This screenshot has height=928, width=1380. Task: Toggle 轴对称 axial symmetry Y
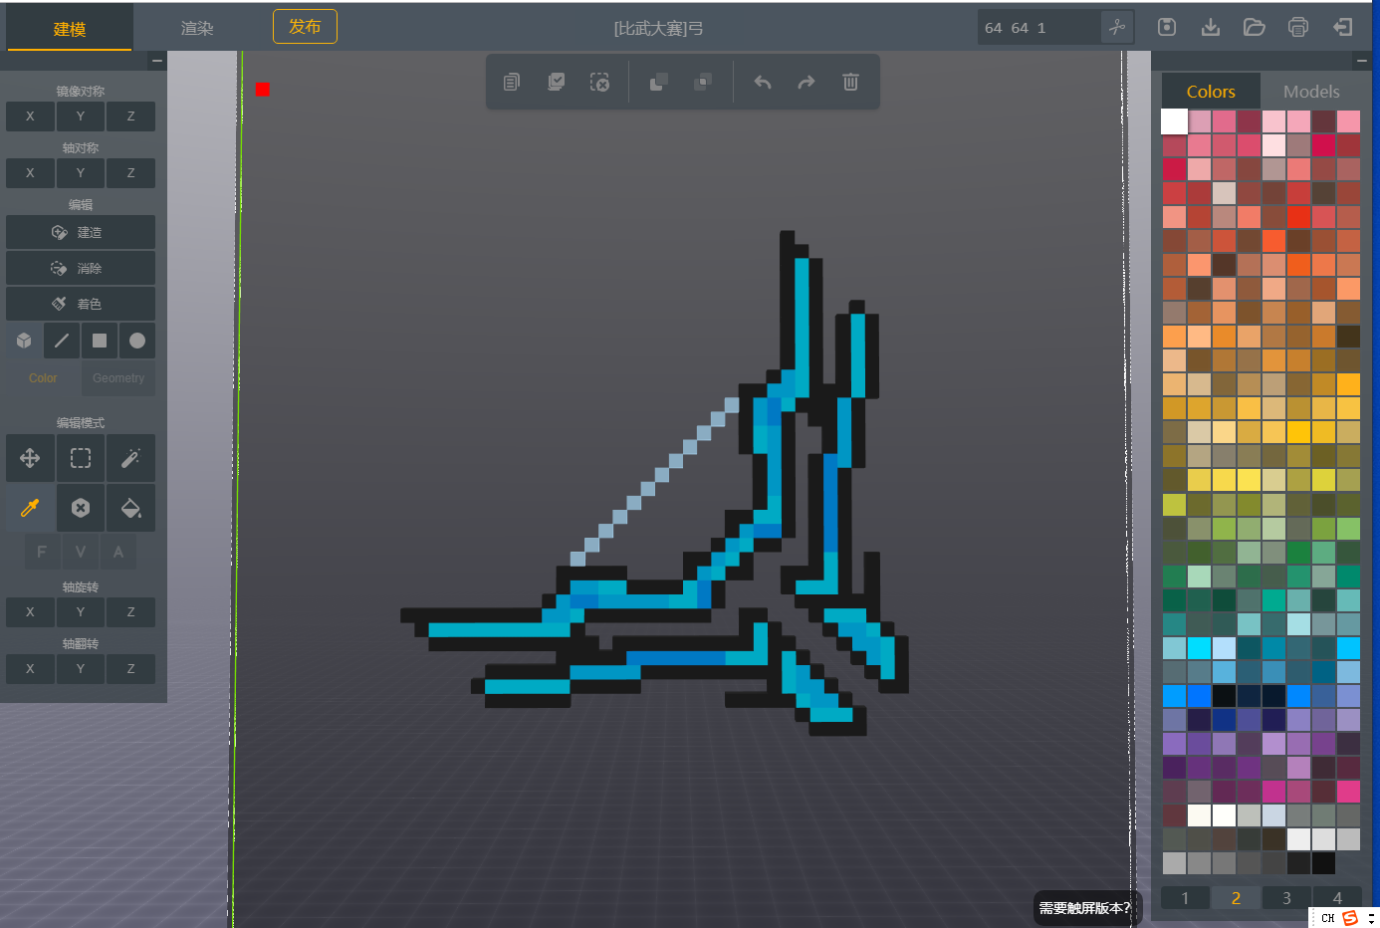(x=81, y=173)
